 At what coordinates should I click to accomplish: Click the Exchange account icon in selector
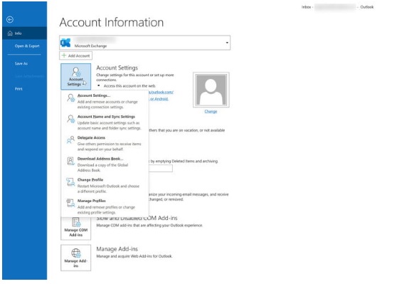click(66, 43)
